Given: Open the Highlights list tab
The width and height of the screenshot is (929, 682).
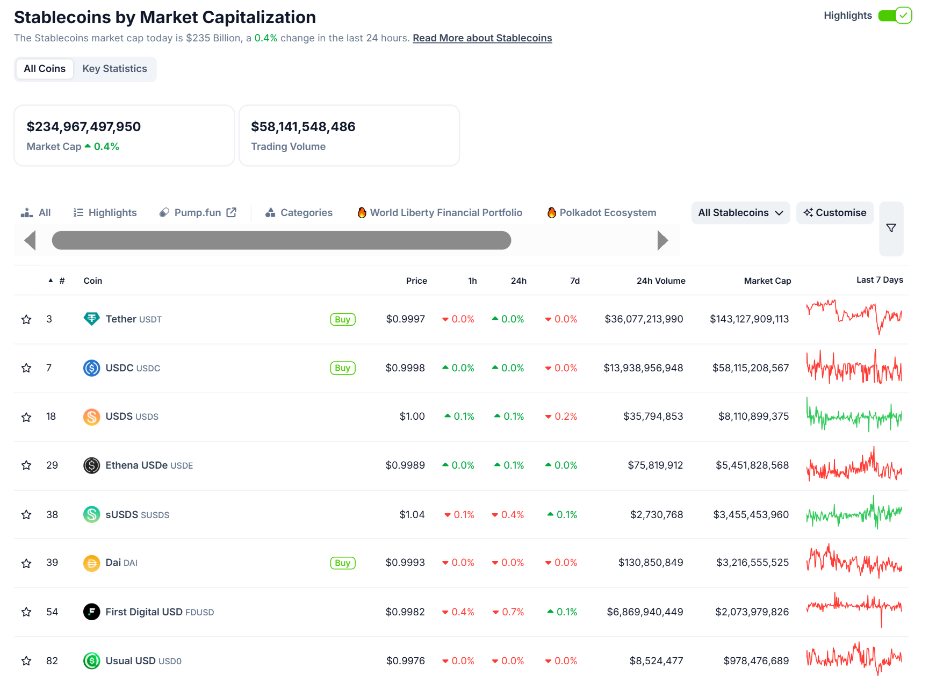Looking at the screenshot, I should tap(105, 213).
